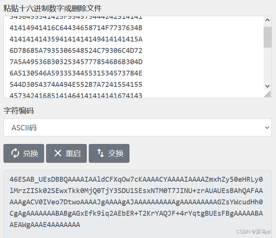Click the hex line starting 41414941416C
The image size is (276, 238).
pos(76,28)
